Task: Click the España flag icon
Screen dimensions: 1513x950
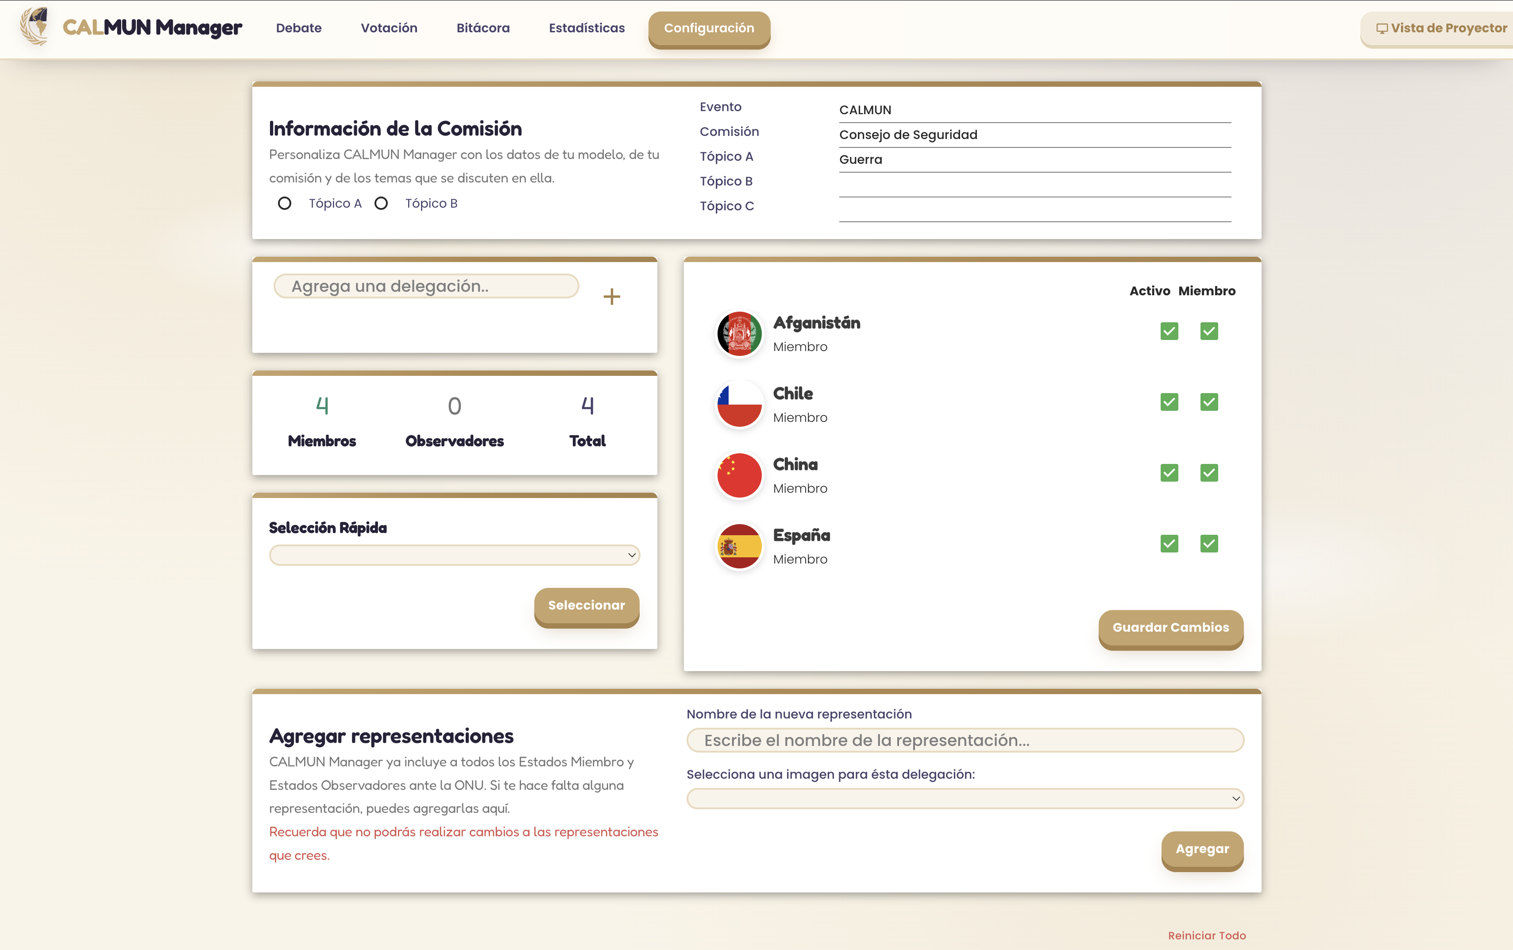Action: point(739,547)
